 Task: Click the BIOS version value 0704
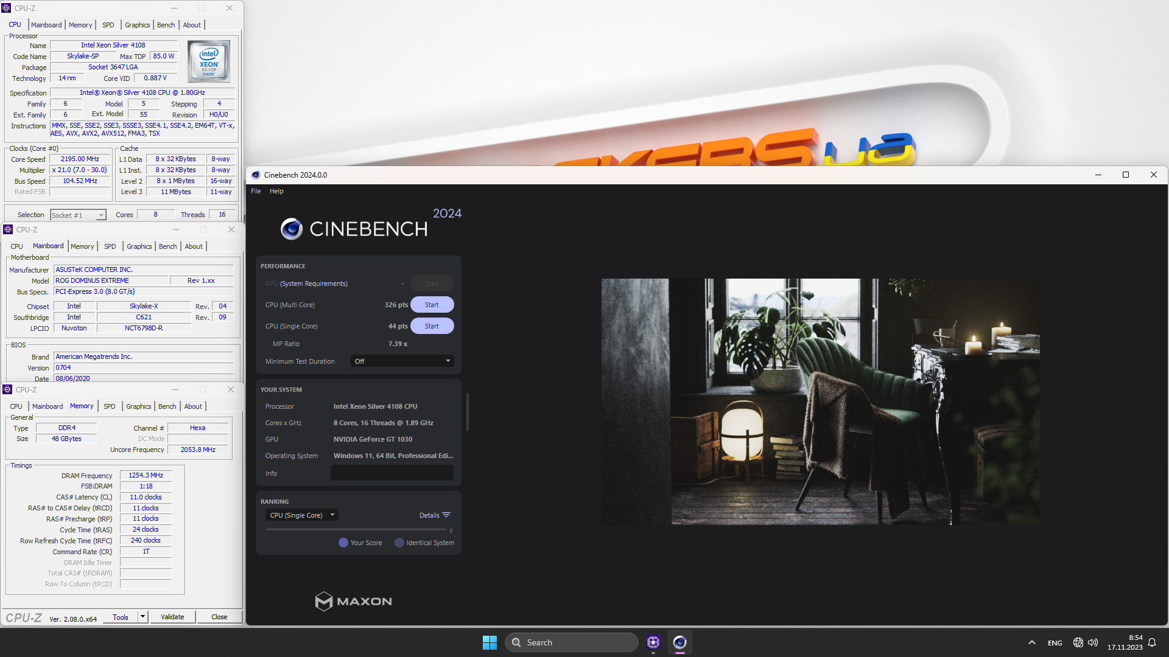[x=144, y=367]
